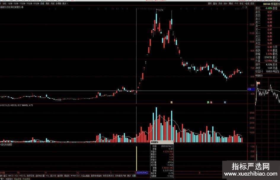Click the 标记 mark button
Image resolution: width=280 pixels, height=180 pixels.
pyautogui.click(x=241, y=3)
